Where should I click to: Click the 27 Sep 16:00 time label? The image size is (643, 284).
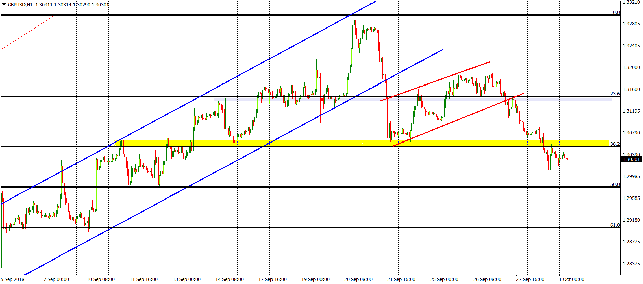click(x=530, y=279)
